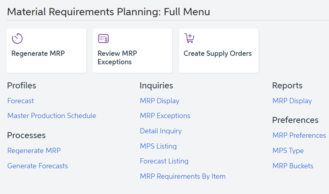Click the Regenerate MRP clock icon

(17, 39)
